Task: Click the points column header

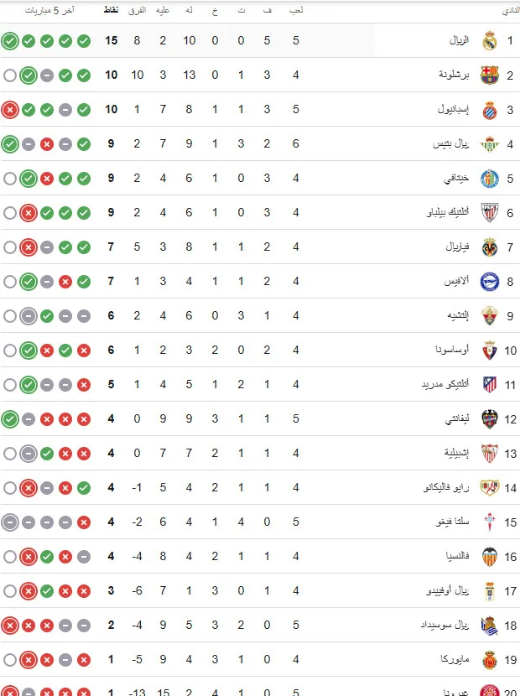Action: [111, 10]
